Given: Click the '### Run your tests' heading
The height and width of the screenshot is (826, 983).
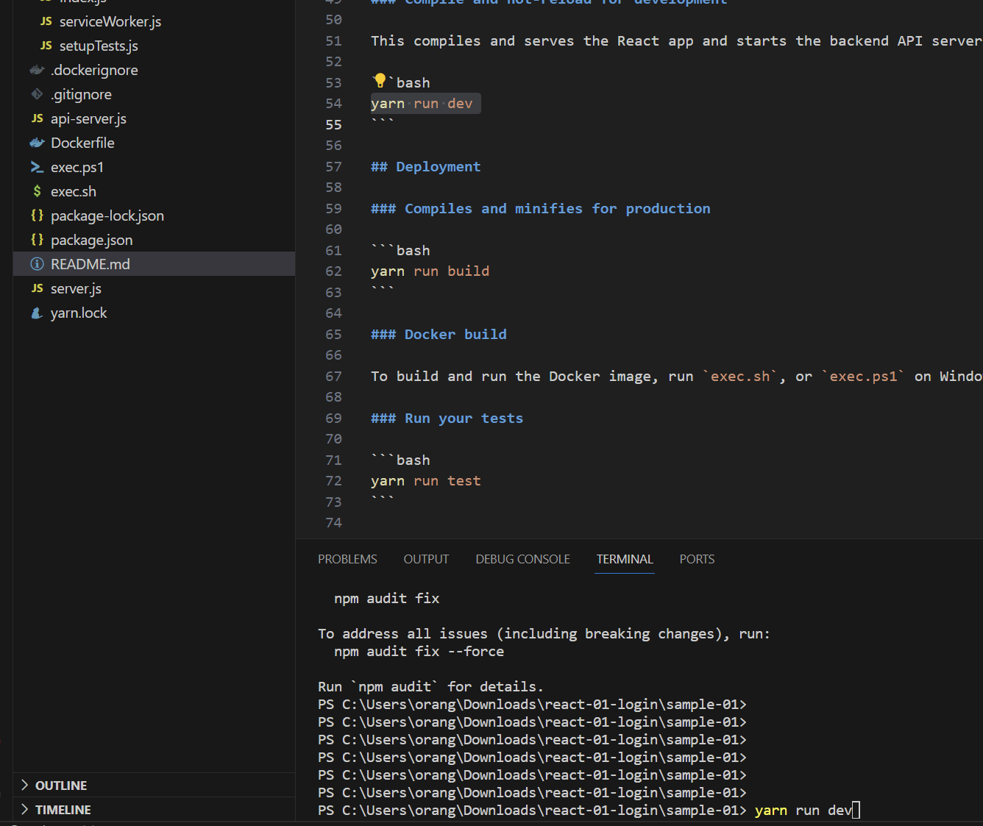Looking at the screenshot, I should pos(447,419).
